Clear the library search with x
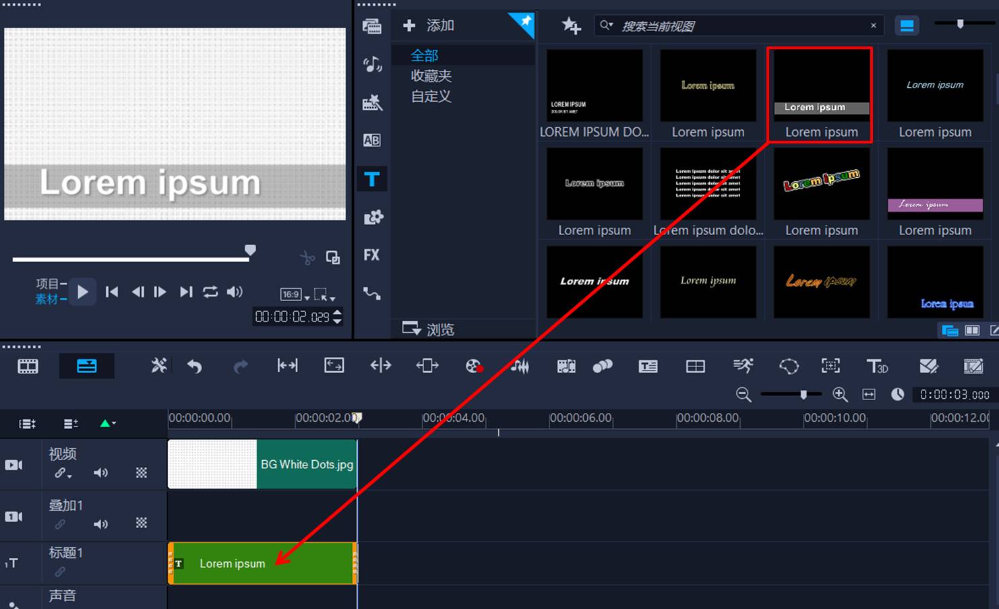 874,26
